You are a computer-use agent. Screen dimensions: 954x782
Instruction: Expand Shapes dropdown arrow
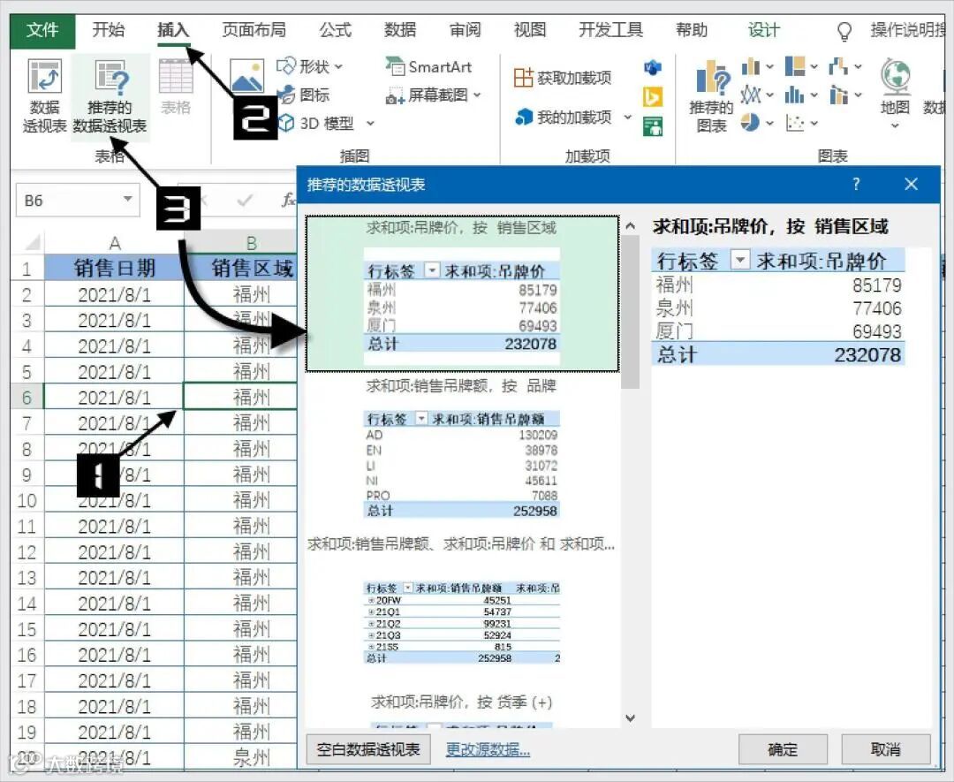[338, 66]
